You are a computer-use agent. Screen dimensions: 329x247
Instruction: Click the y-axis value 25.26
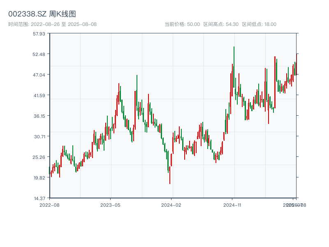point(39,157)
